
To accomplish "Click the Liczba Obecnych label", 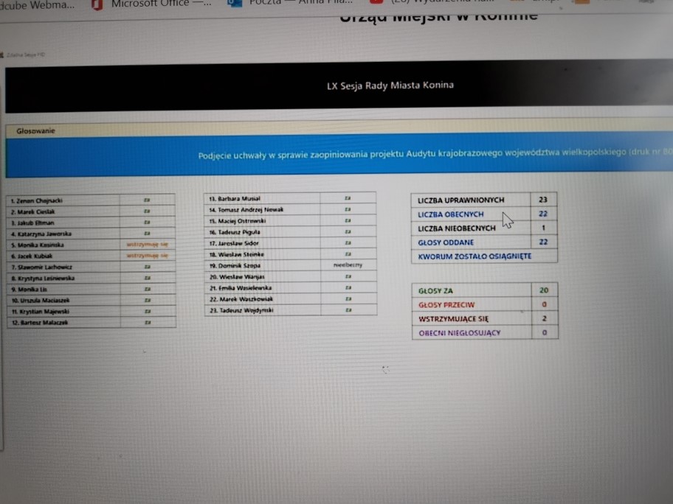I will click(450, 214).
